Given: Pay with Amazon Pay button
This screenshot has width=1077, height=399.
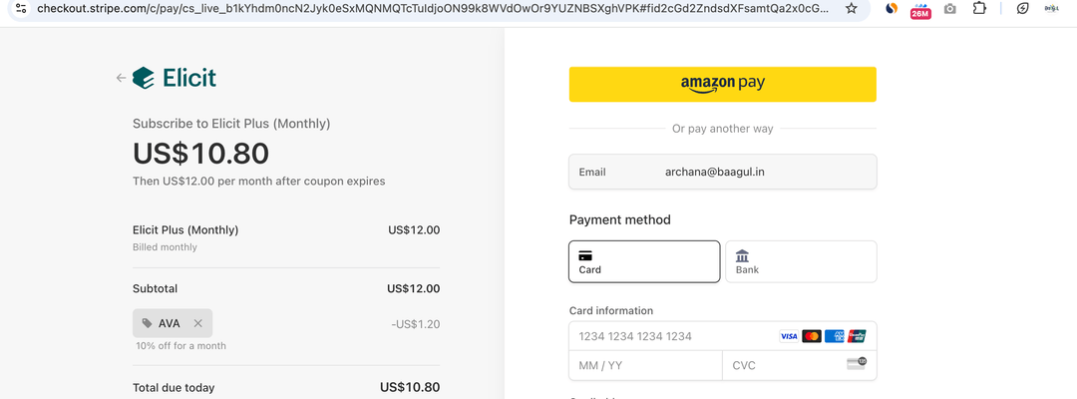Looking at the screenshot, I should pyautogui.click(x=722, y=85).
